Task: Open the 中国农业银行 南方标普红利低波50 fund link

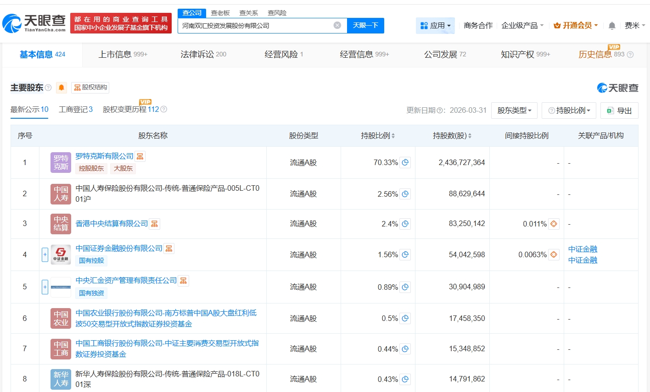Action: click(x=166, y=319)
